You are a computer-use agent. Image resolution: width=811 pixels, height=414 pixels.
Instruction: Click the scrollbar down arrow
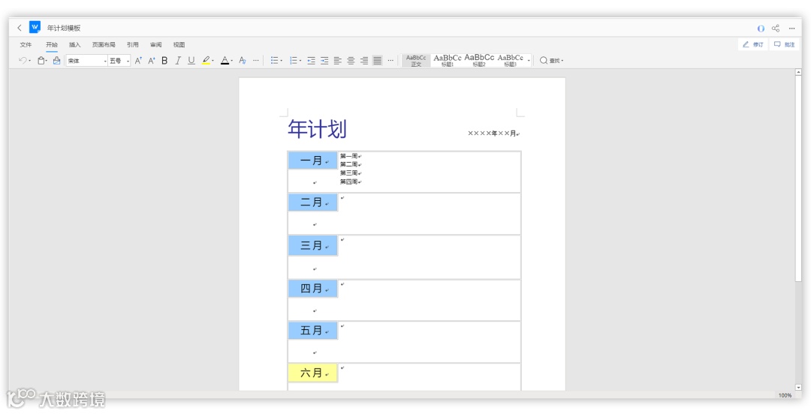pyautogui.click(x=798, y=387)
